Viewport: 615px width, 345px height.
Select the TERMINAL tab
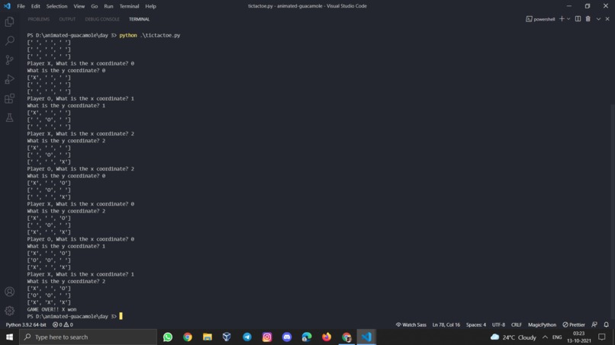pyautogui.click(x=139, y=19)
